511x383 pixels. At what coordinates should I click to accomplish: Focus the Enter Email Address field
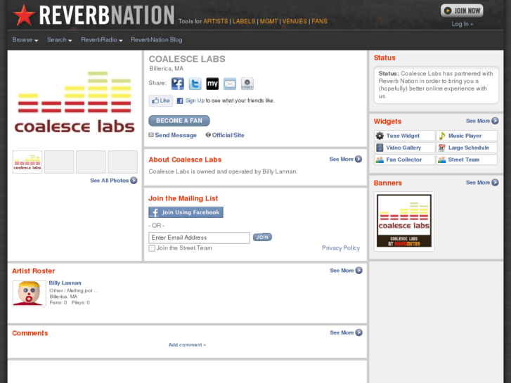point(199,238)
